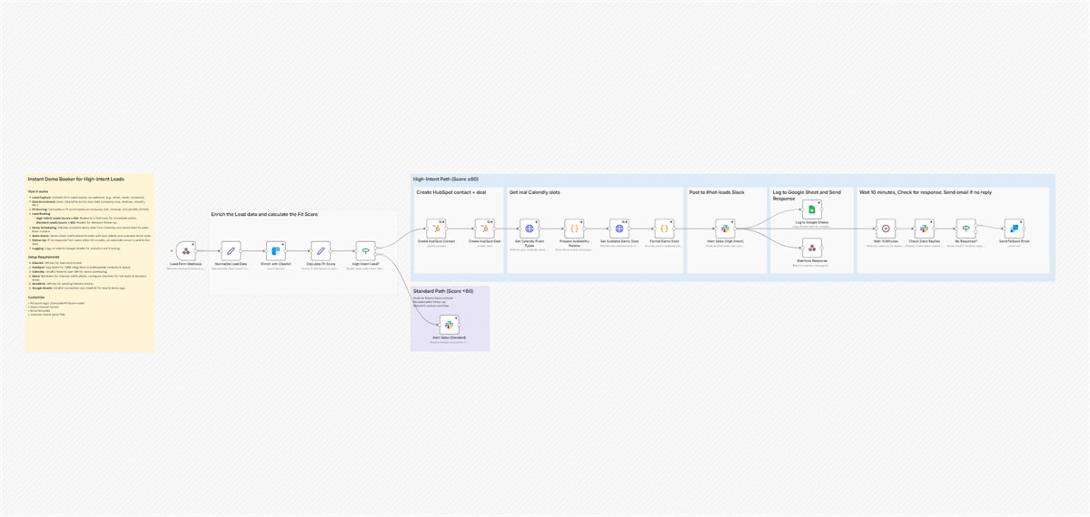The image size is (1090, 517).
Task: Open the Calculate Fit Score node
Action: pos(320,249)
